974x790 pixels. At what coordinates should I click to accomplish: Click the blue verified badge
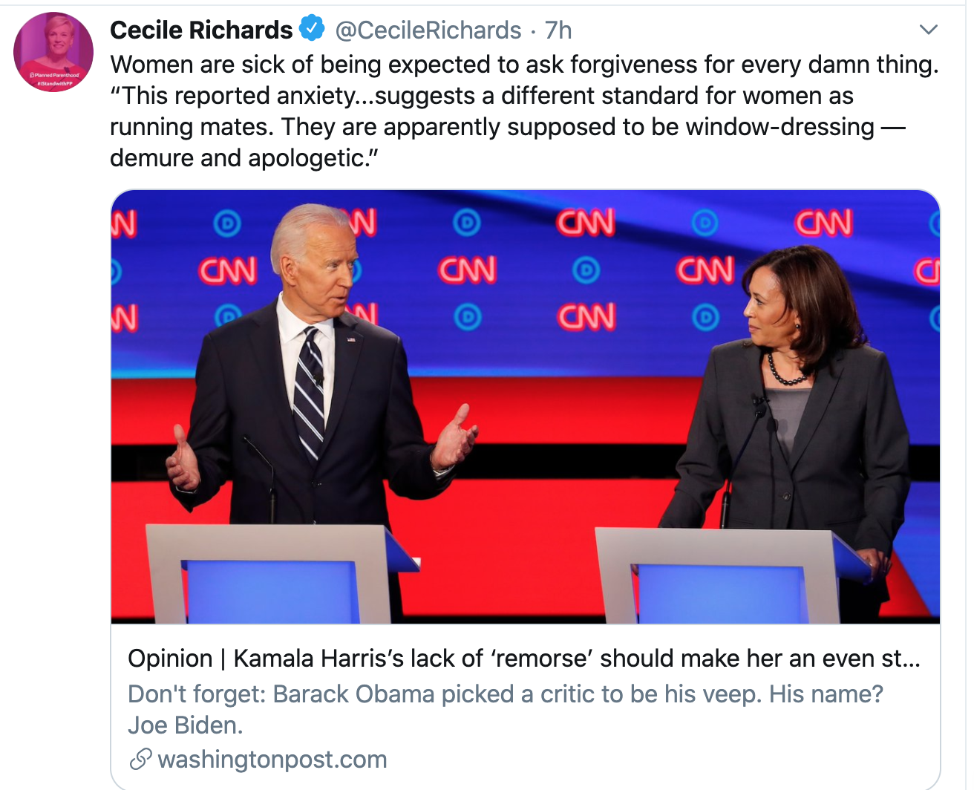coord(312,28)
